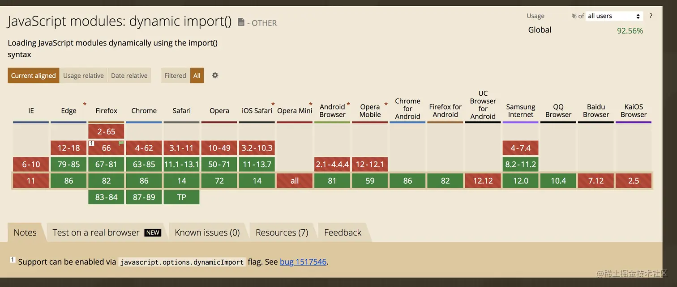
Task: Click the usage help question mark
Action: 651,16
